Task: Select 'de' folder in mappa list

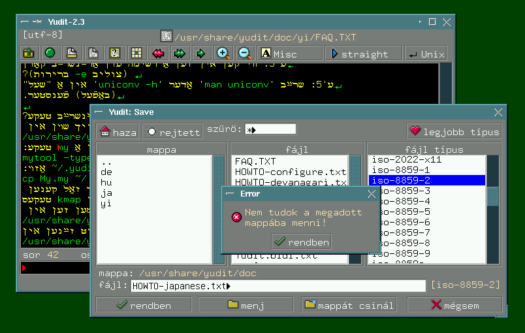Action: point(106,172)
